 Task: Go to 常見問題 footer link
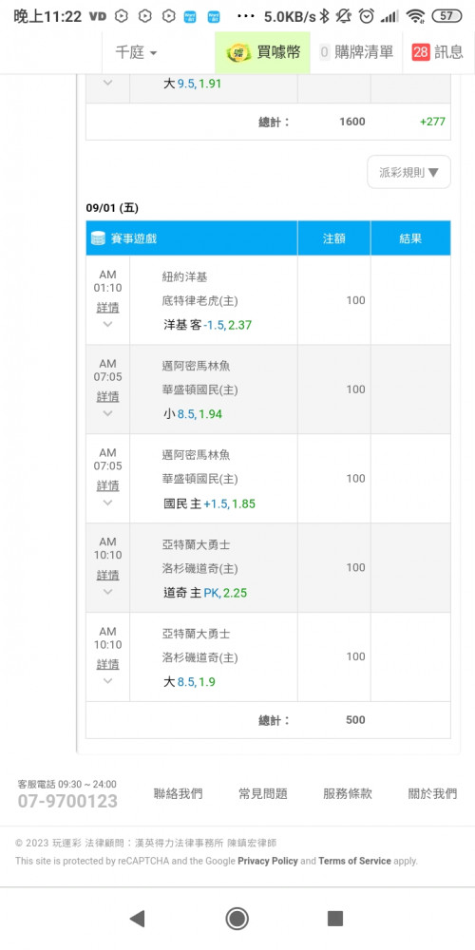coord(263,793)
